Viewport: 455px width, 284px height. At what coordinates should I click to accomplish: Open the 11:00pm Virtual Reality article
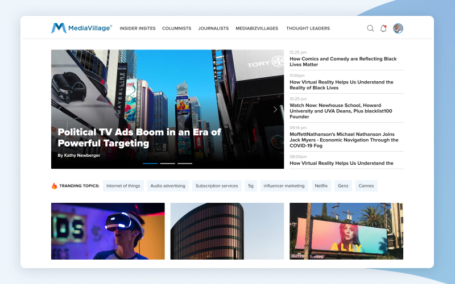click(341, 85)
